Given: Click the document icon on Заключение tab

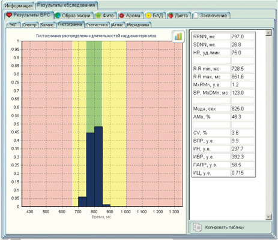Looking at the screenshot, I should (x=196, y=16).
